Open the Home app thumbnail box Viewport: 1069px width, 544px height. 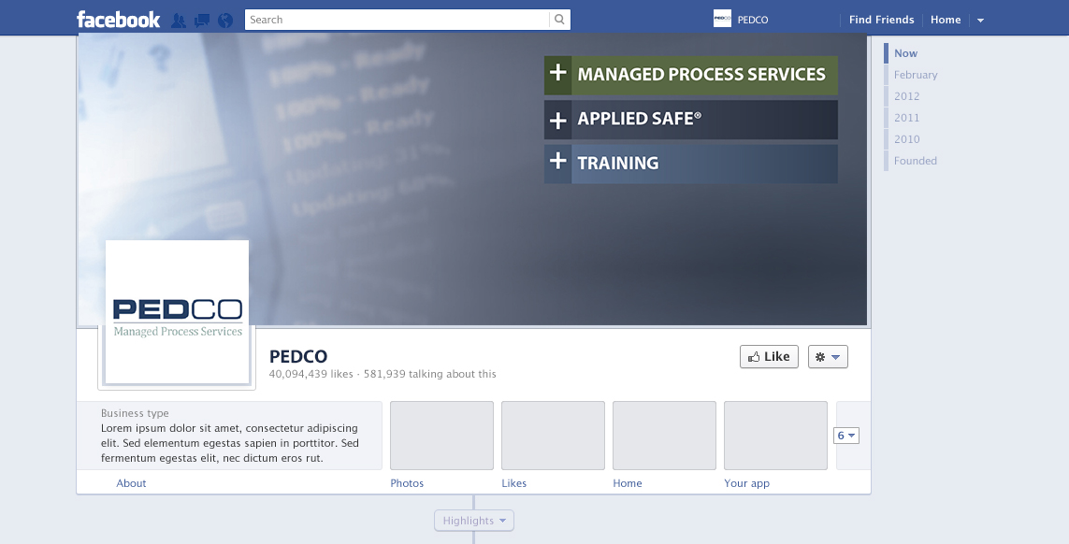(x=664, y=436)
